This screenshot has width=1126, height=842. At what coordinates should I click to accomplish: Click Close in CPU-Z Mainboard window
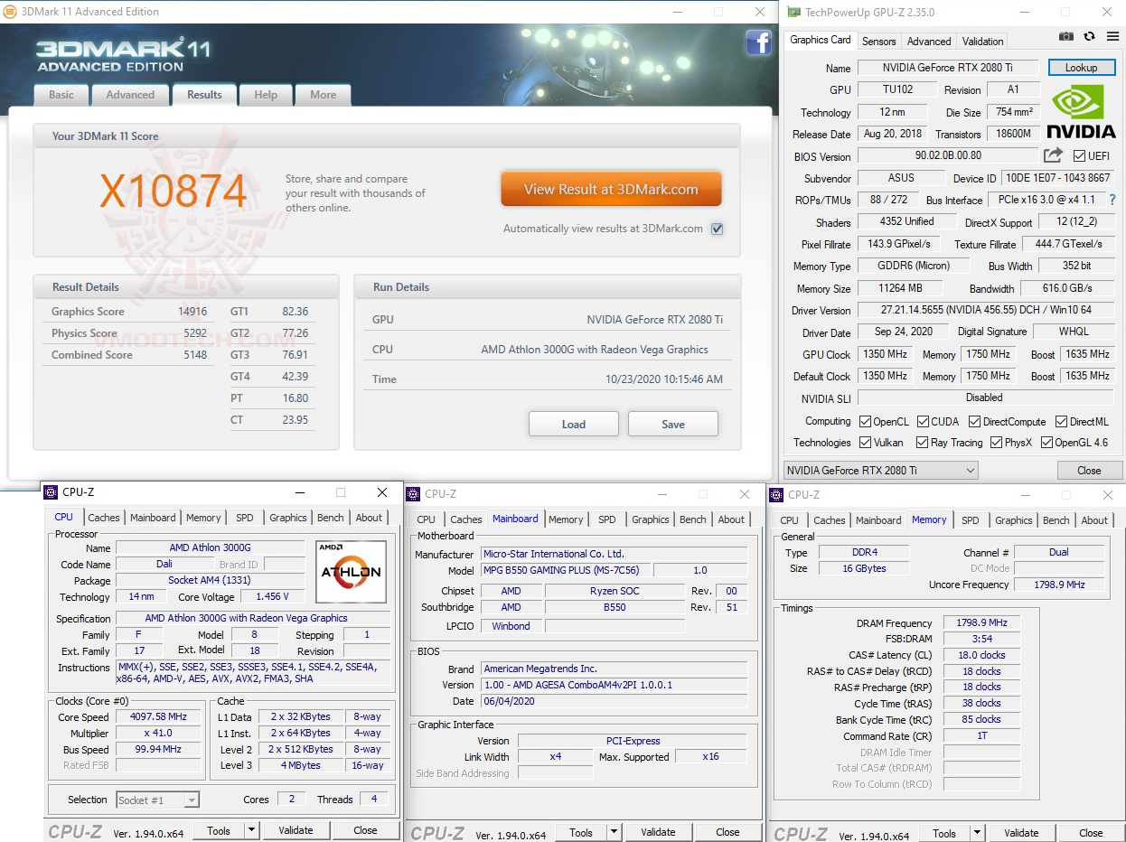tap(727, 832)
